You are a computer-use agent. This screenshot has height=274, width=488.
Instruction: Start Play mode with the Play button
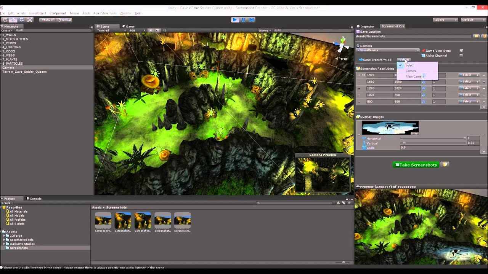coord(235,20)
